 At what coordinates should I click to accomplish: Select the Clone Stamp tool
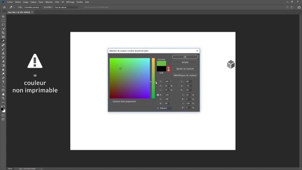(3, 53)
